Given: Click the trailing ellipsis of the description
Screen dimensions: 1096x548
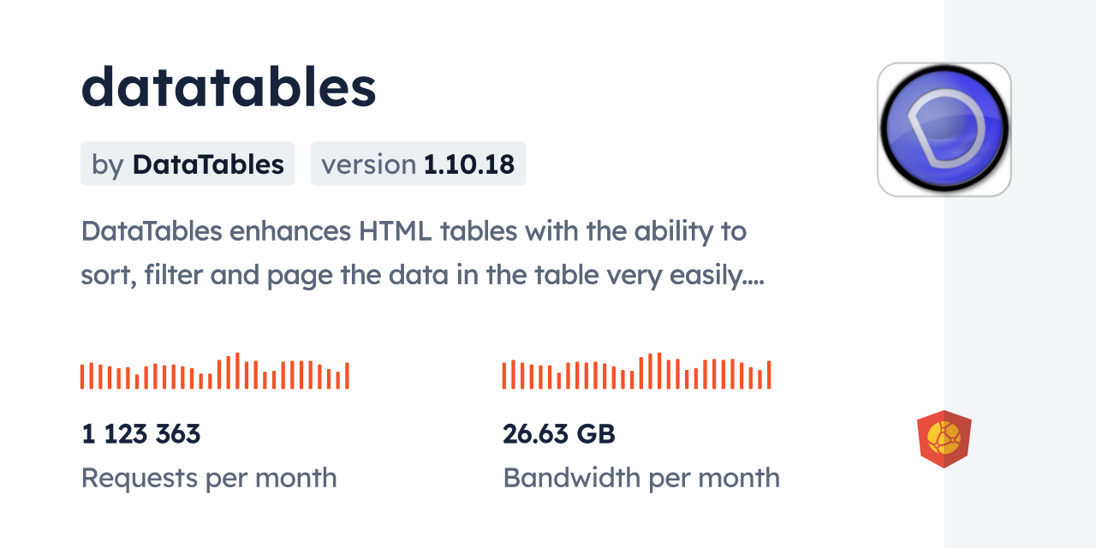Looking at the screenshot, I should (753, 277).
